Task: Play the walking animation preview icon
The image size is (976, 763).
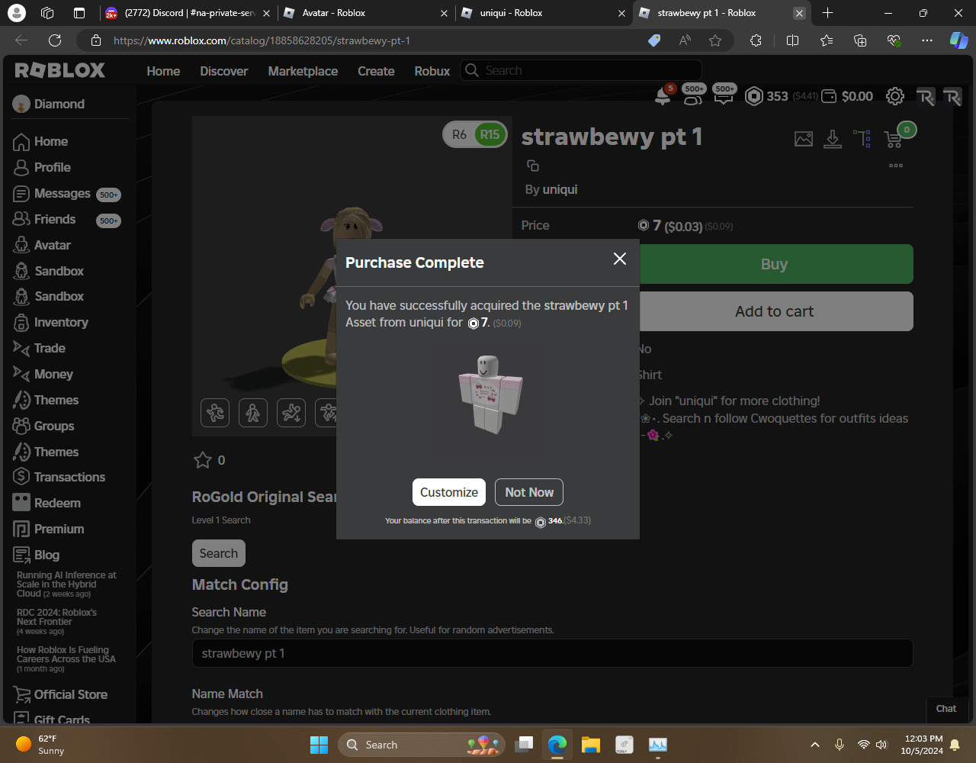Action: pos(253,413)
